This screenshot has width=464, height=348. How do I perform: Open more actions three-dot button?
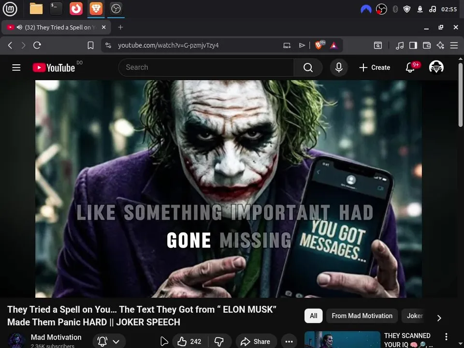click(289, 342)
